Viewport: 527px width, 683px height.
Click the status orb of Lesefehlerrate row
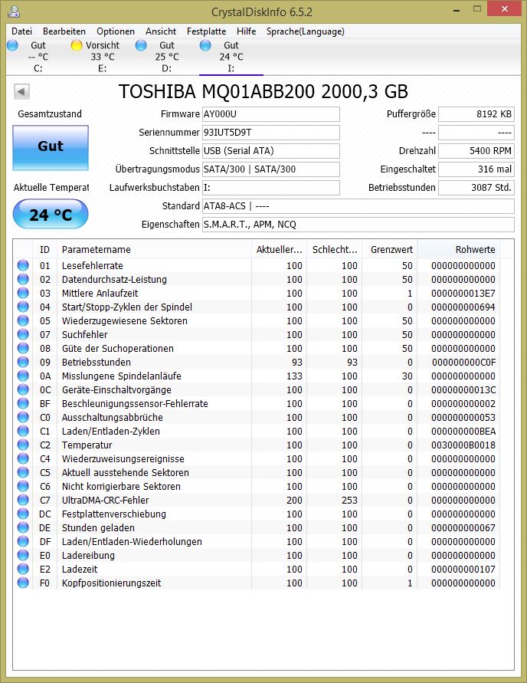pos(23,265)
